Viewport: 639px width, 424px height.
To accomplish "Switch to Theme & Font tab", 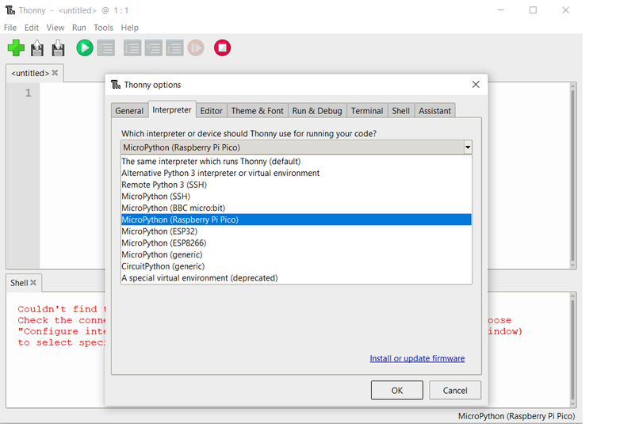I will [257, 111].
